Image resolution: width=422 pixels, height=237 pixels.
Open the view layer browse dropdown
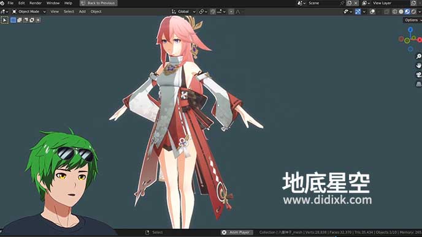[366, 3]
